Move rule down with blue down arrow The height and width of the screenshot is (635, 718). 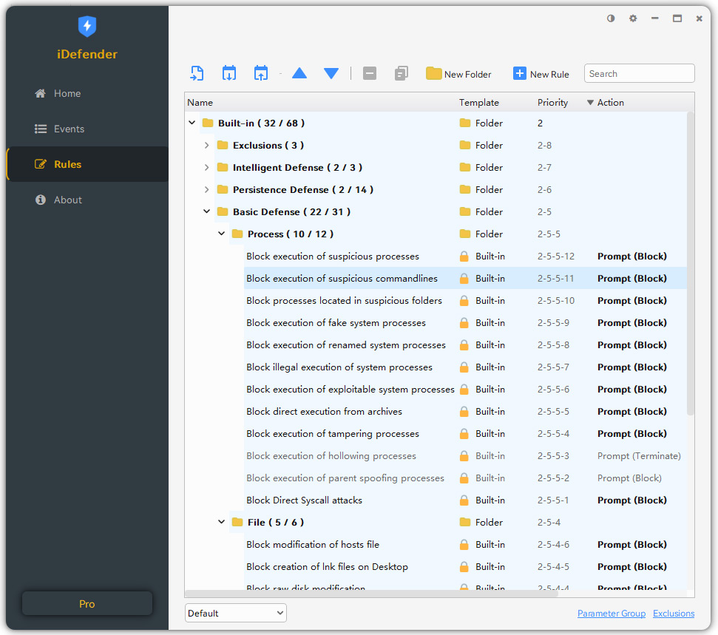point(331,73)
